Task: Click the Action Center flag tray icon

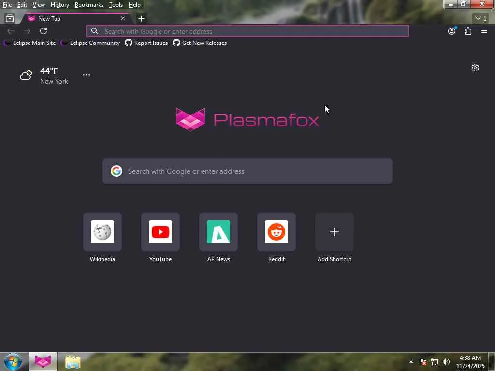Action: click(x=423, y=362)
